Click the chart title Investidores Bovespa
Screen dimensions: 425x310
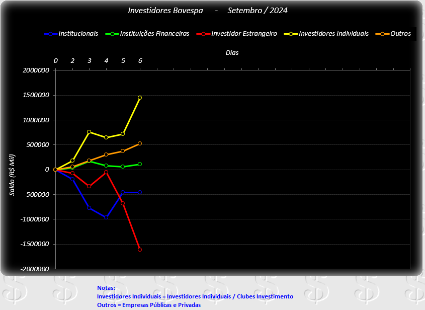165,11
